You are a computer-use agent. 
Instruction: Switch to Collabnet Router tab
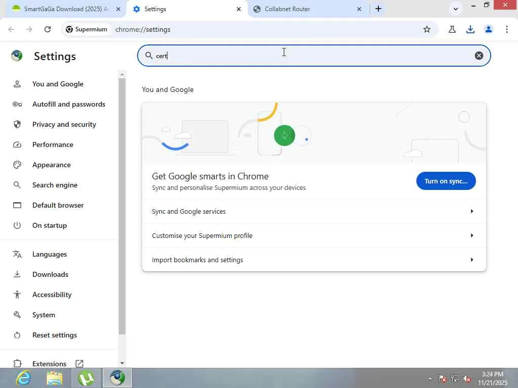point(307,9)
